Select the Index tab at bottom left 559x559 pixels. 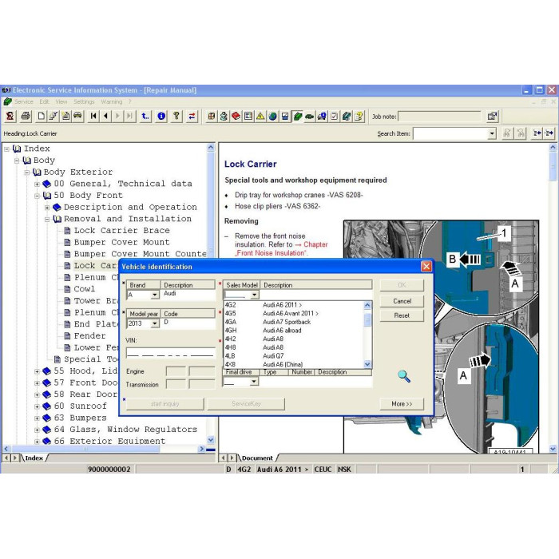pyautogui.click(x=34, y=458)
